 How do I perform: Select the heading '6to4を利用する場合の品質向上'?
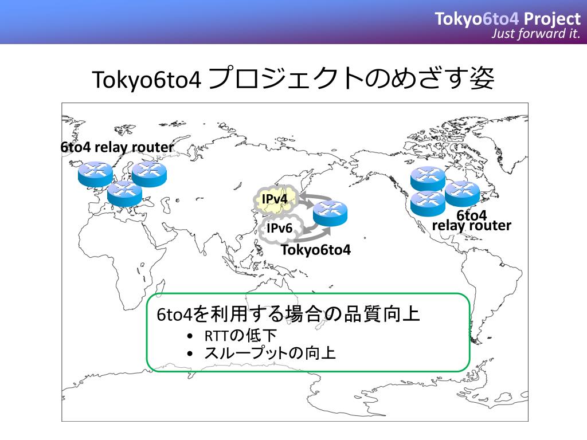pyautogui.click(x=288, y=314)
